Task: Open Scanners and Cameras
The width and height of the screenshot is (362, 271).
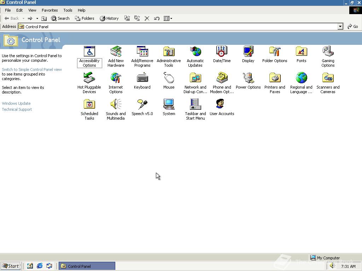Action: click(328, 83)
